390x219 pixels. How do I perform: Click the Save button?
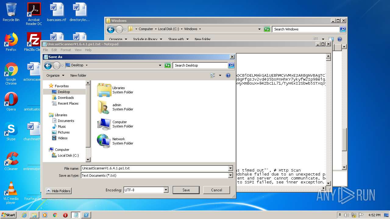(x=186, y=190)
